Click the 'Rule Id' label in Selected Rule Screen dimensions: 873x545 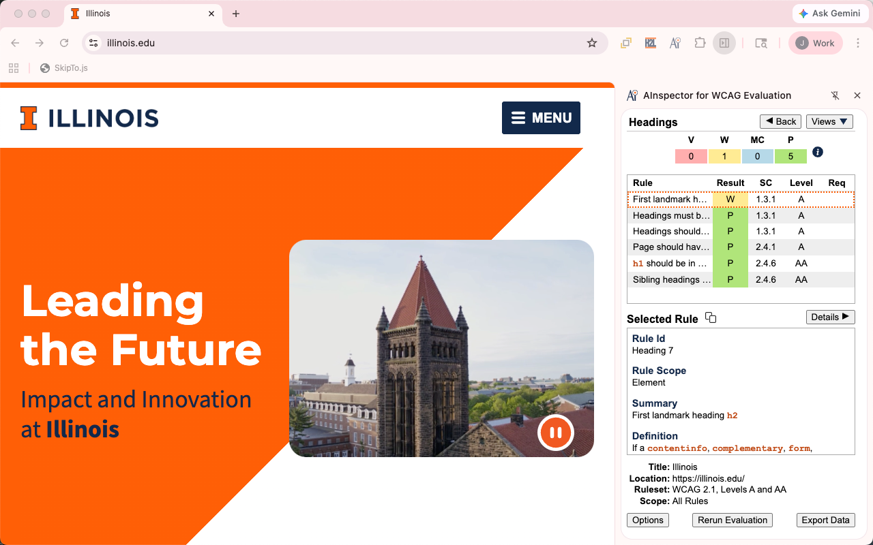649,339
